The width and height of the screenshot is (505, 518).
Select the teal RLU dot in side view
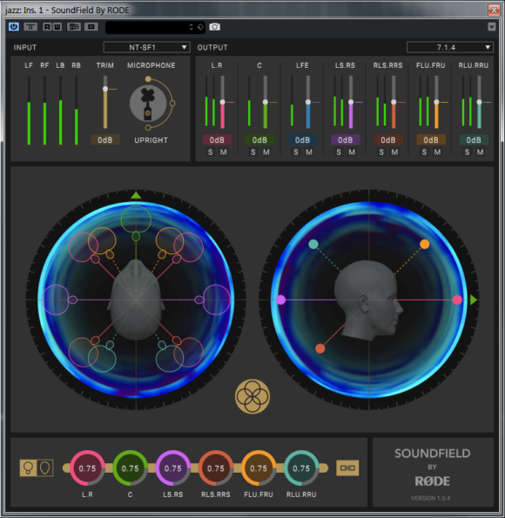[x=313, y=244]
